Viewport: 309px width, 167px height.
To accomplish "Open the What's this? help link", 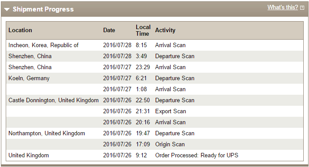I will (x=283, y=7).
